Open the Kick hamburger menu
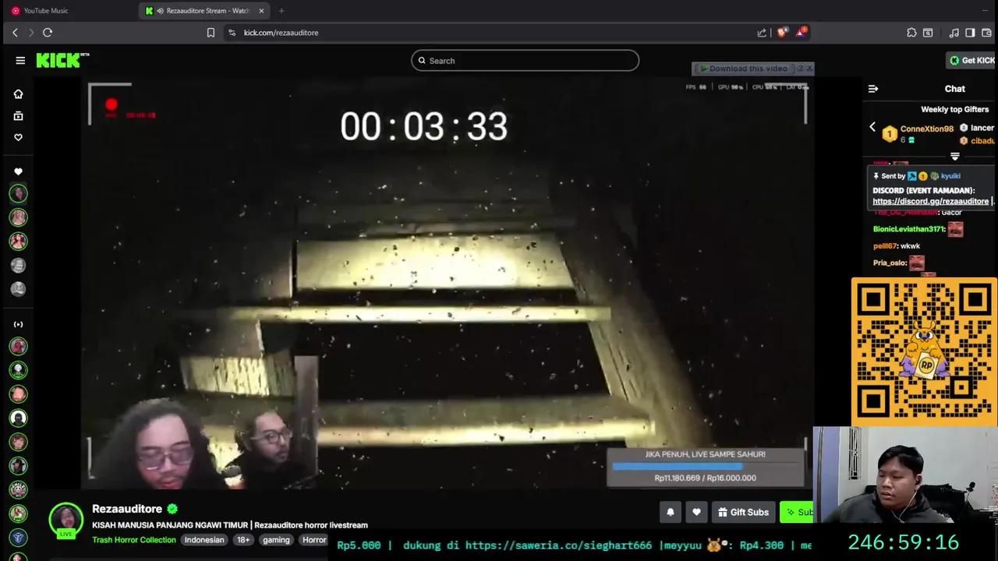This screenshot has width=998, height=561. click(x=20, y=60)
